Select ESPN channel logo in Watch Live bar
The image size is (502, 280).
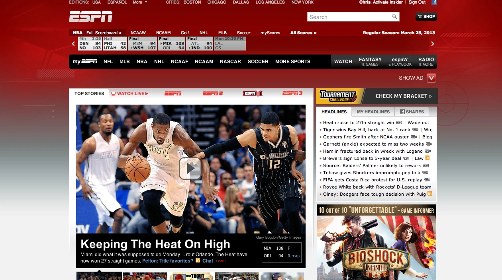(173, 93)
